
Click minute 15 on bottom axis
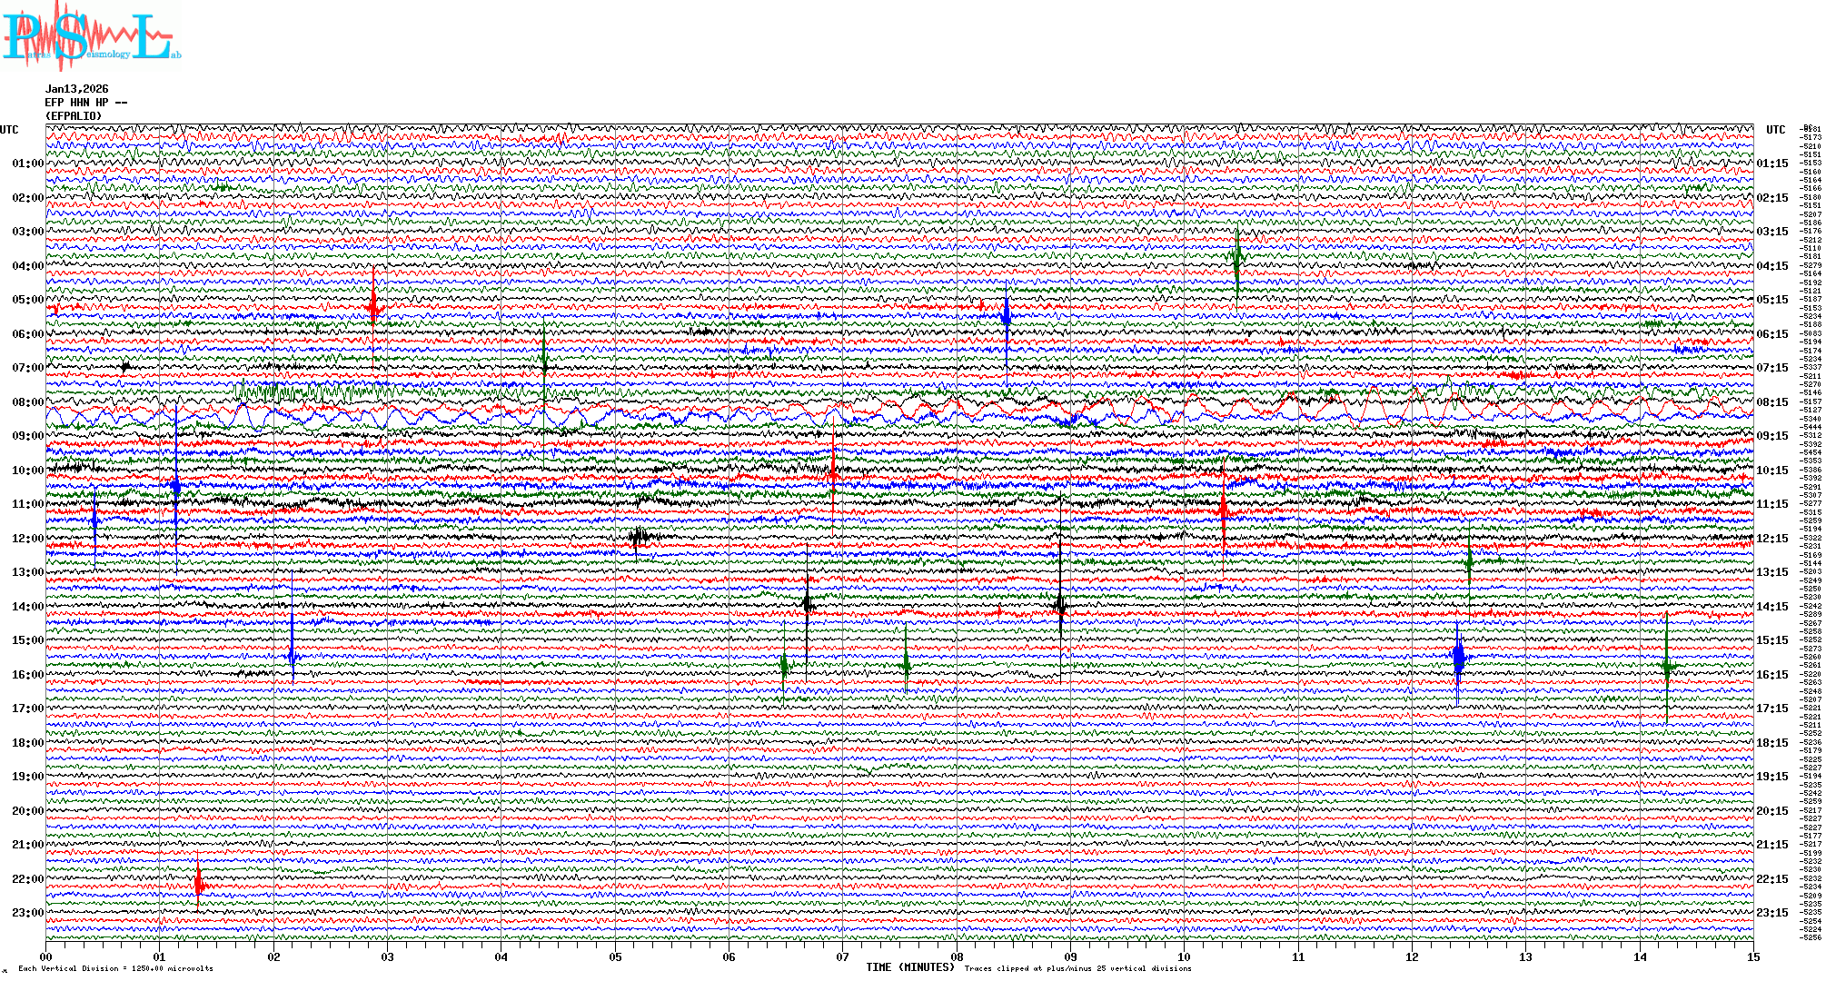(x=1752, y=956)
